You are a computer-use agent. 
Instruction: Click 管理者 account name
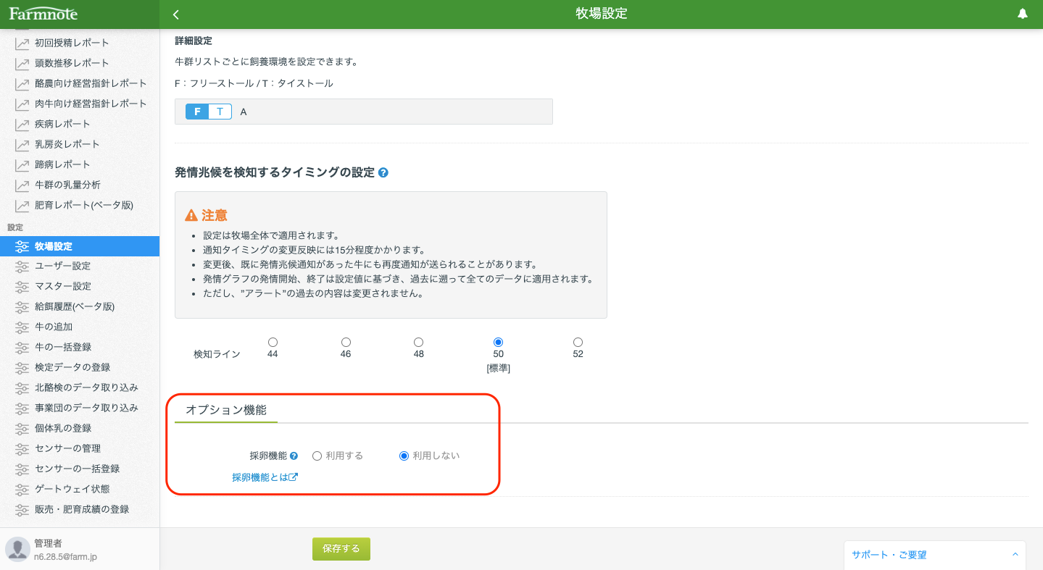[x=49, y=543]
